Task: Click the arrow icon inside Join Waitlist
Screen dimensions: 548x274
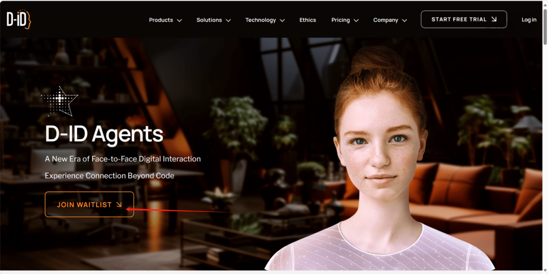Action: tap(119, 204)
